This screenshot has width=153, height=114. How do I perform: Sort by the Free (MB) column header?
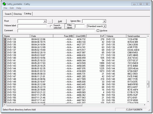click(64, 36)
